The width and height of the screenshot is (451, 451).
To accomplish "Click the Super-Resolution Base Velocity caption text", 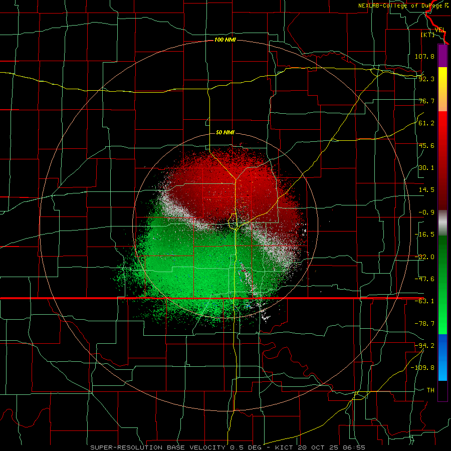I will click(228, 447).
